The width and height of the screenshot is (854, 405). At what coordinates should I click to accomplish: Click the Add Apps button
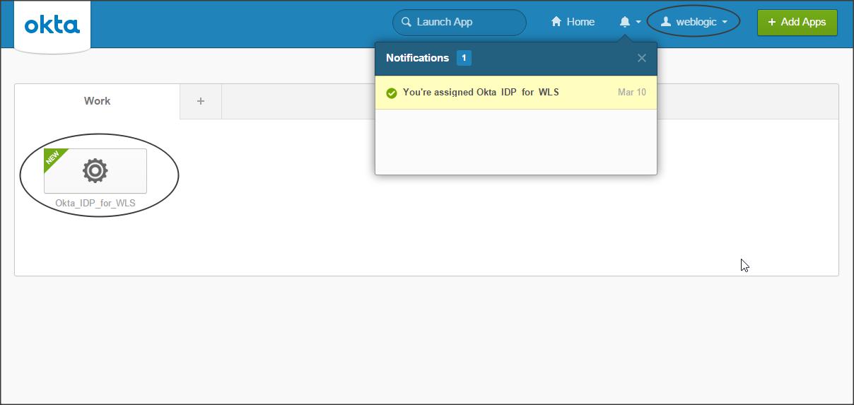pos(797,22)
